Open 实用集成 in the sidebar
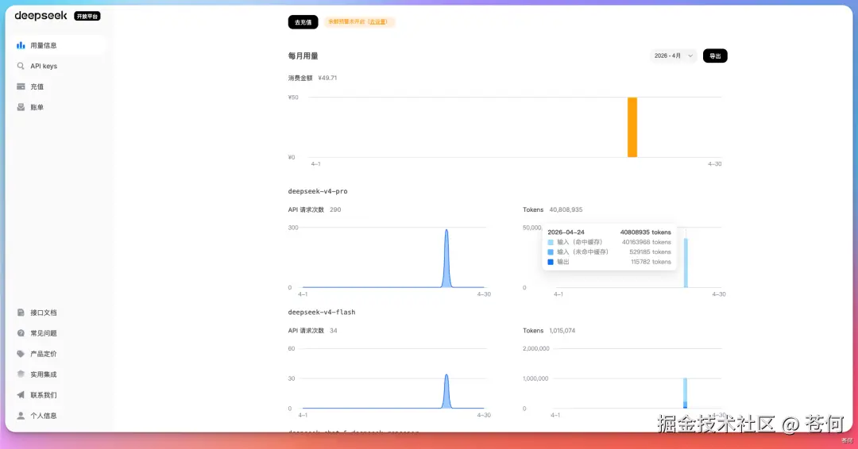This screenshot has width=858, height=449. (x=57, y=374)
